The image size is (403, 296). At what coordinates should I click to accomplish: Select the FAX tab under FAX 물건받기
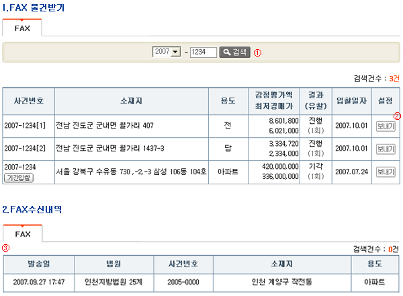(x=22, y=29)
